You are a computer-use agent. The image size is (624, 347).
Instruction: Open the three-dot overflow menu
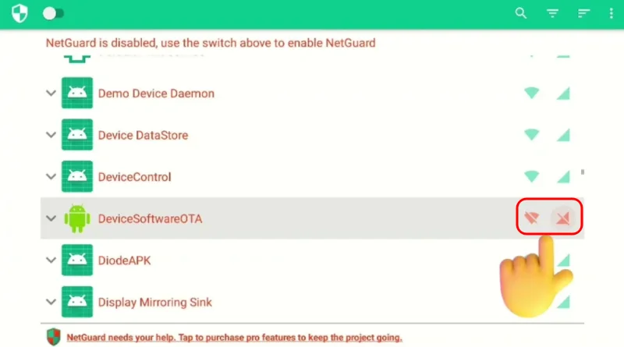pos(611,14)
